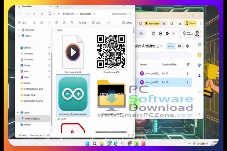Open the New dropdown in File Explorer
Screen dimensions: 227x151
pyautogui.click(x=23, y=23)
